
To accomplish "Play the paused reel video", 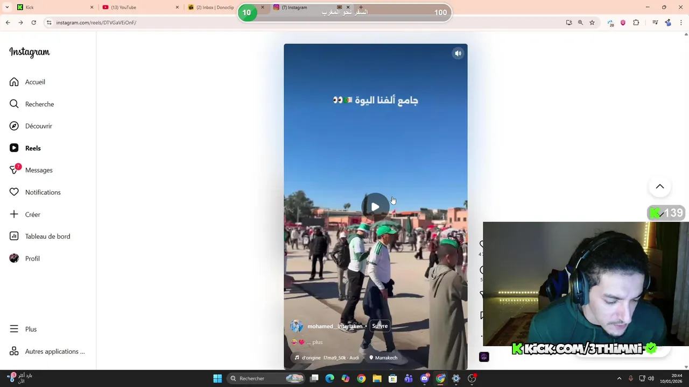I will click(x=375, y=207).
